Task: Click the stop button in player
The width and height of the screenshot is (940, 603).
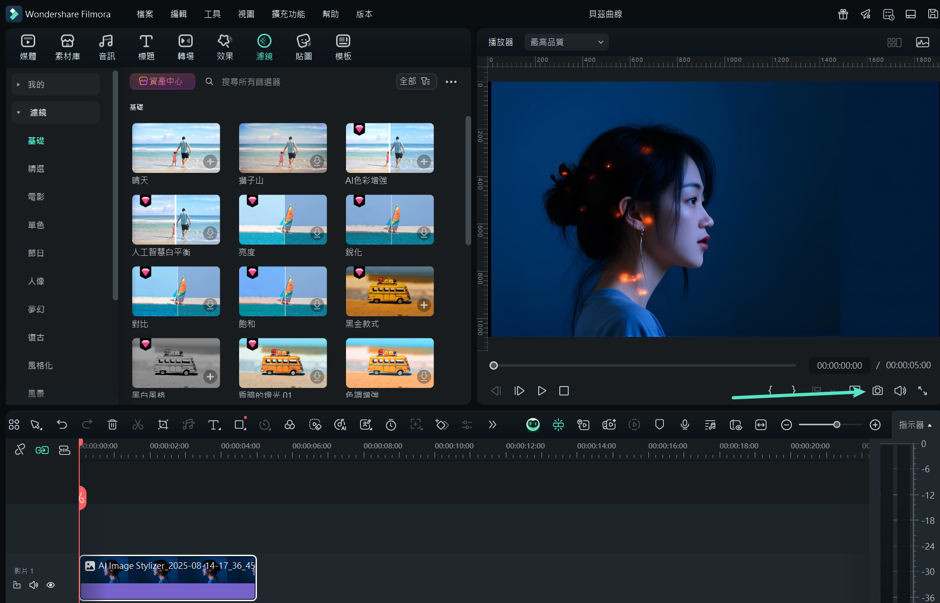Action: tap(564, 391)
